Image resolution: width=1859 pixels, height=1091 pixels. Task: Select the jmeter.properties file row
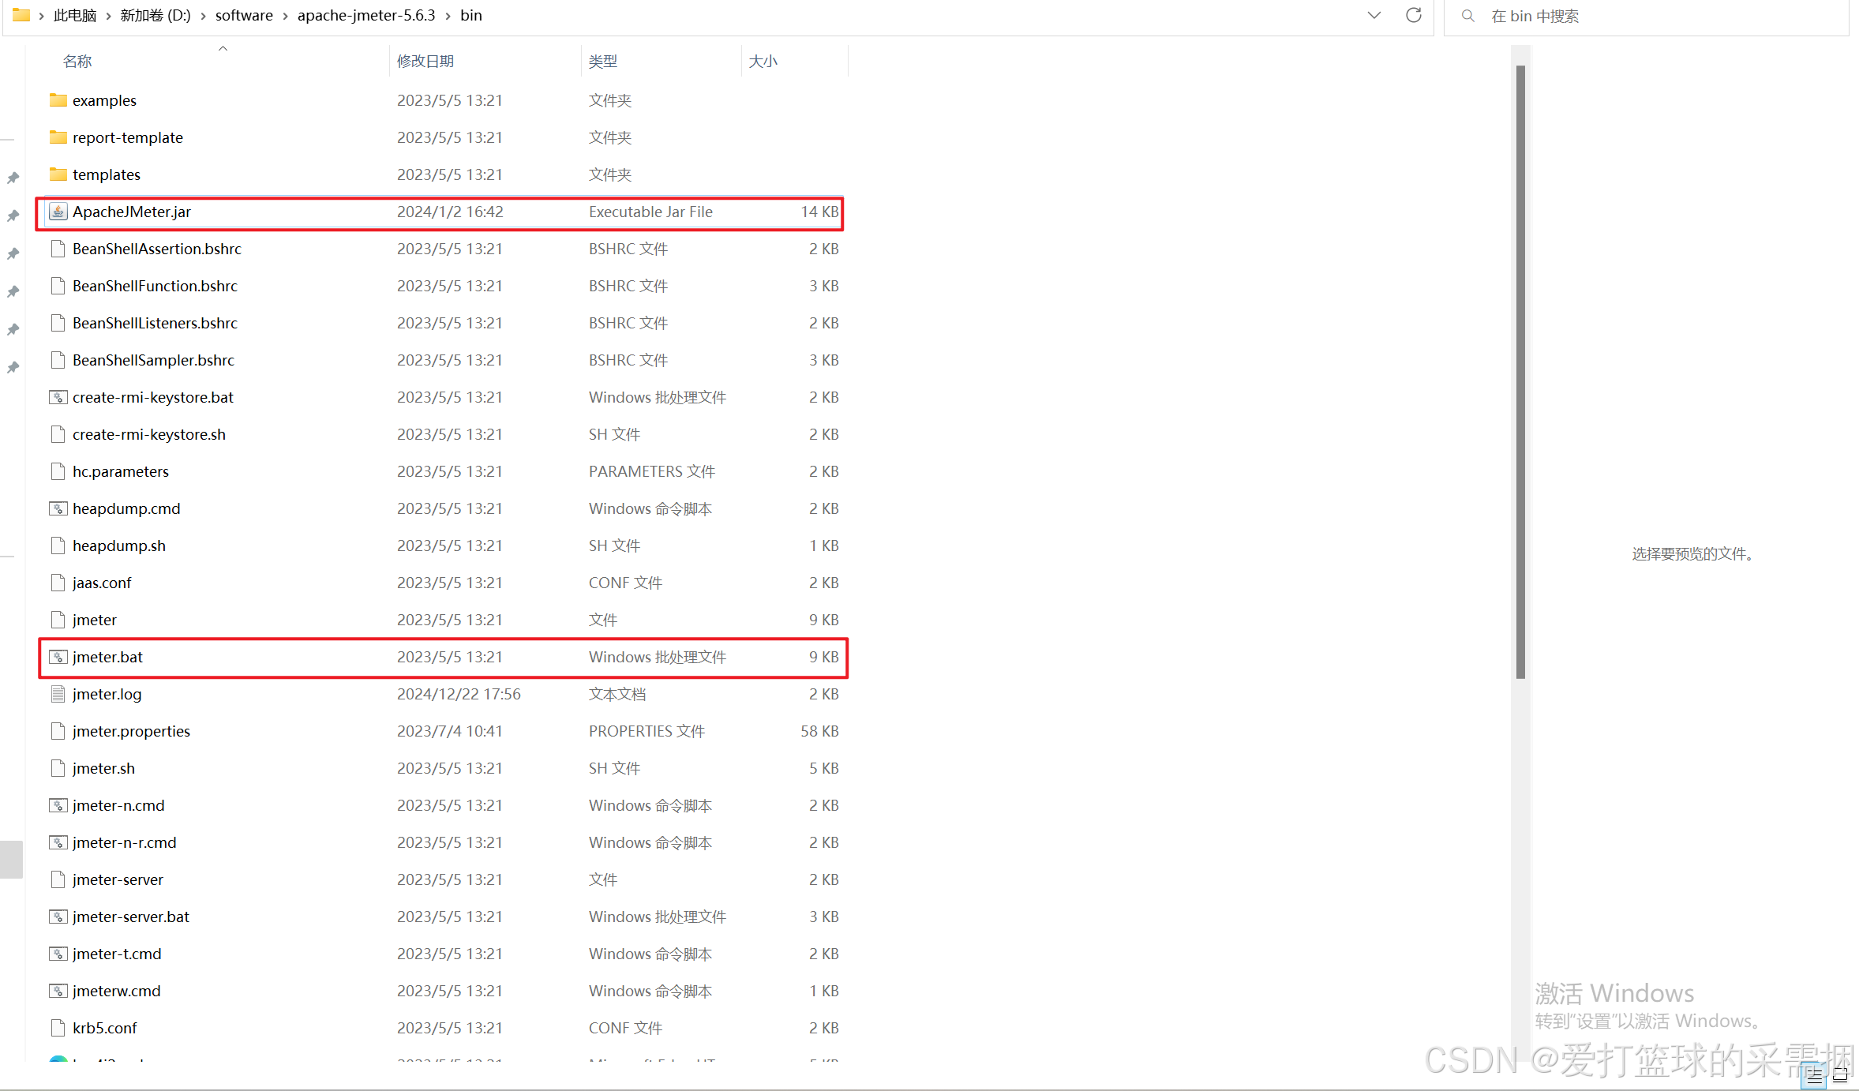click(131, 731)
